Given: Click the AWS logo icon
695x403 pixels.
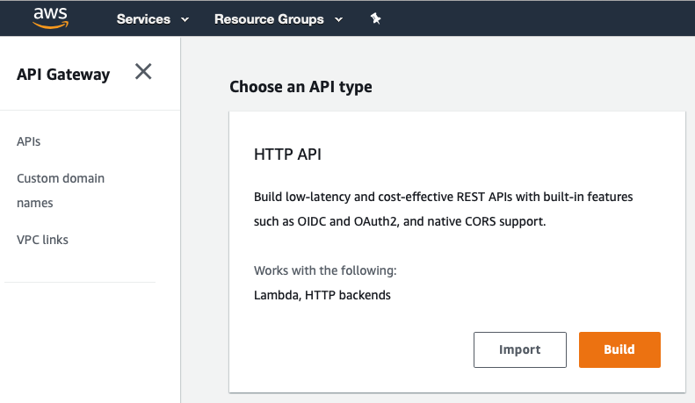Looking at the screenshot, I should [51, 18].
